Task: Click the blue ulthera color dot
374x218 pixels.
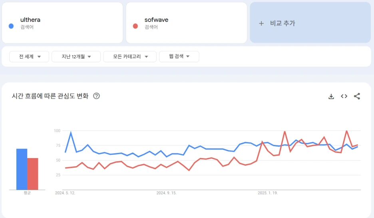Action: click(11, 26)
